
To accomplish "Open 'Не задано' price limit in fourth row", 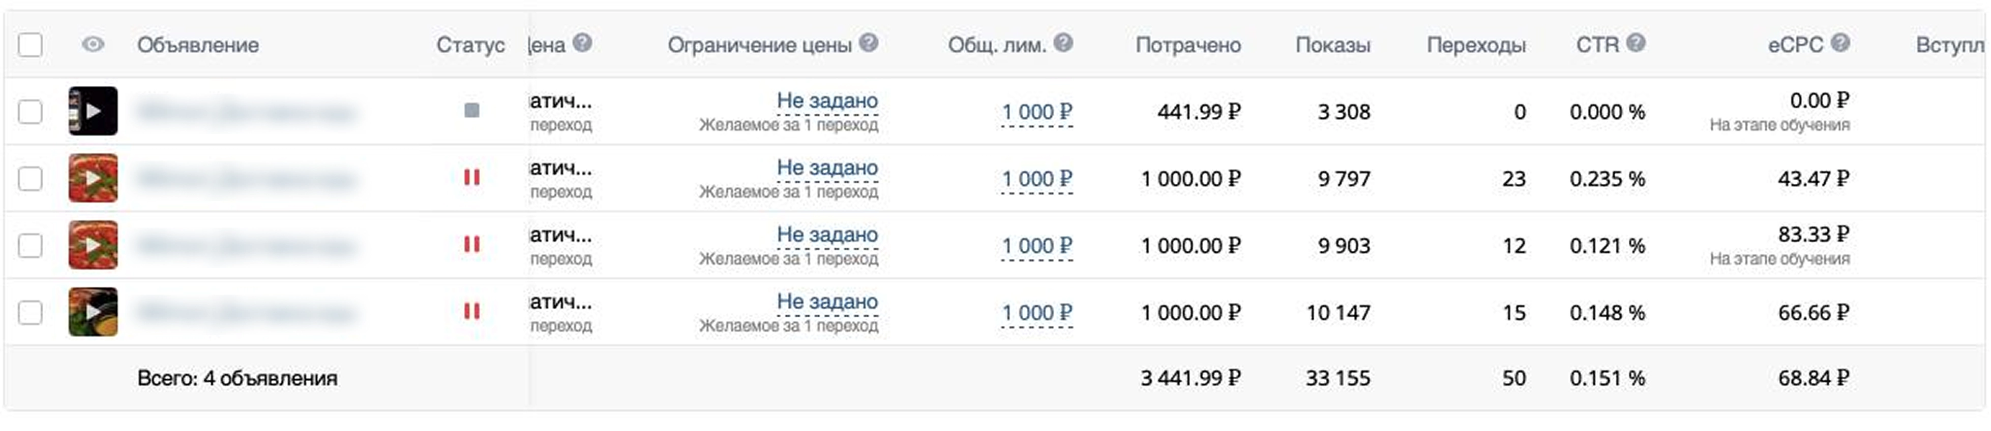I will coord(827,302).
